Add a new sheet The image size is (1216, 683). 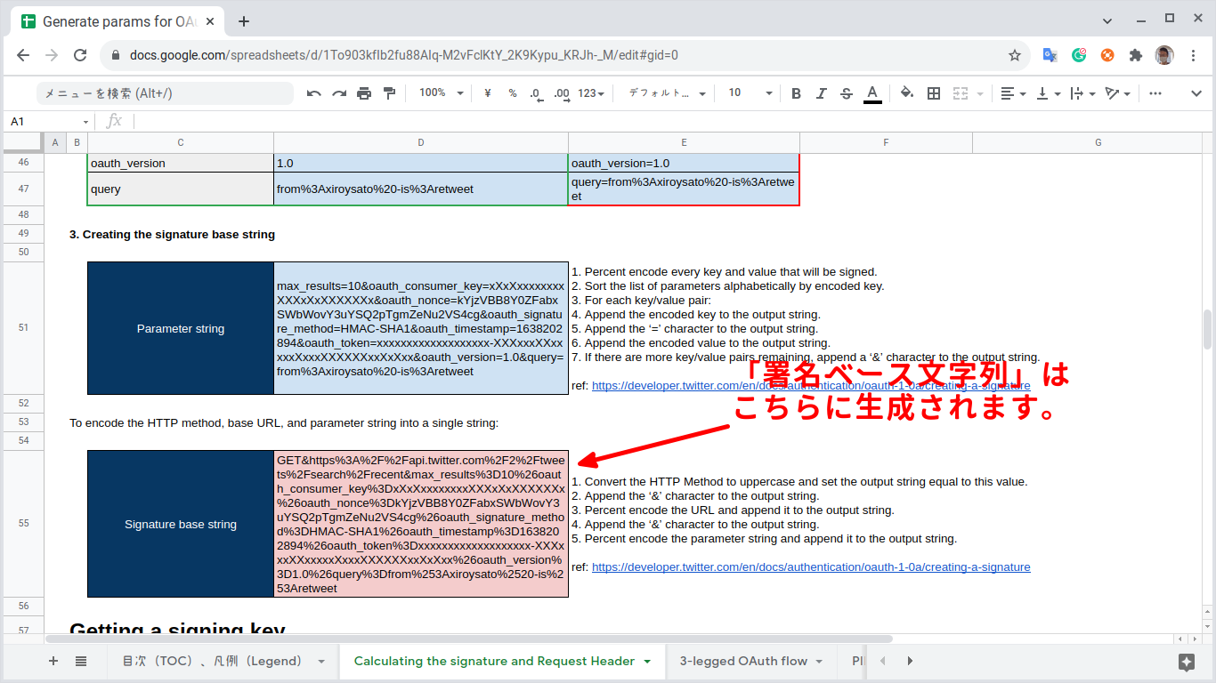pos(53,661)
